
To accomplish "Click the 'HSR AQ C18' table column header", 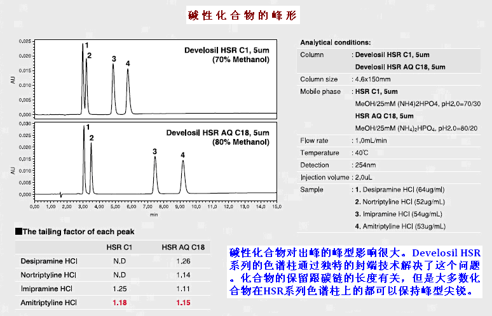I will click(182, 247).
